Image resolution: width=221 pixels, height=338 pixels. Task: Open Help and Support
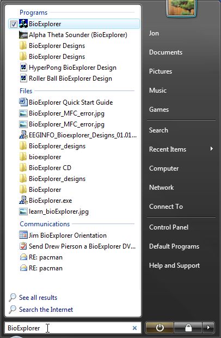tap(174, 265)
